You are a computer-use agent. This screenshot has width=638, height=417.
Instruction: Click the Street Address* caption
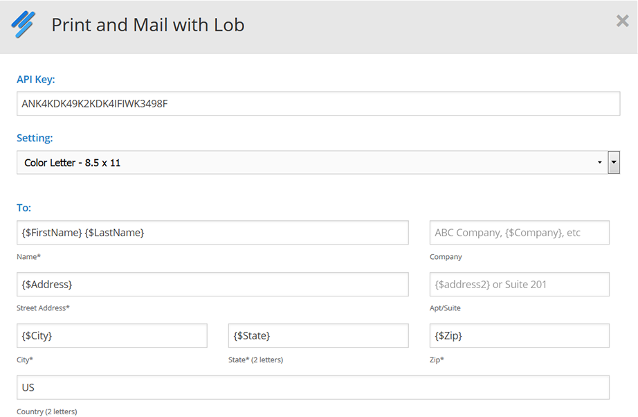click(x=43, y=308)
